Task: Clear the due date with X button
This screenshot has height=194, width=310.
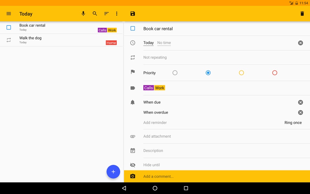Action: point(301,43)
